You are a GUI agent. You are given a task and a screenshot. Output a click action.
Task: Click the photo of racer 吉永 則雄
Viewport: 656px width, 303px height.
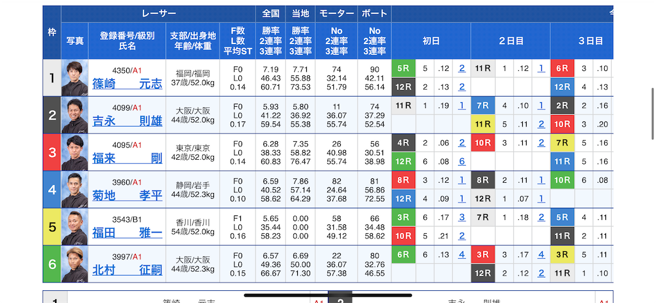pos(74,115)
